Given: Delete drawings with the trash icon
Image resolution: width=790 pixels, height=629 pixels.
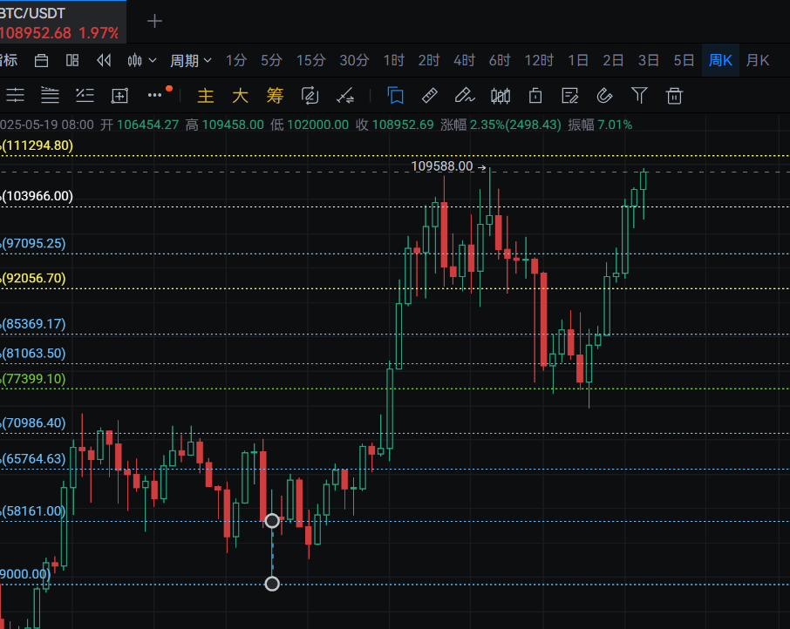Looking at the screenshot, I should [674, 96].
